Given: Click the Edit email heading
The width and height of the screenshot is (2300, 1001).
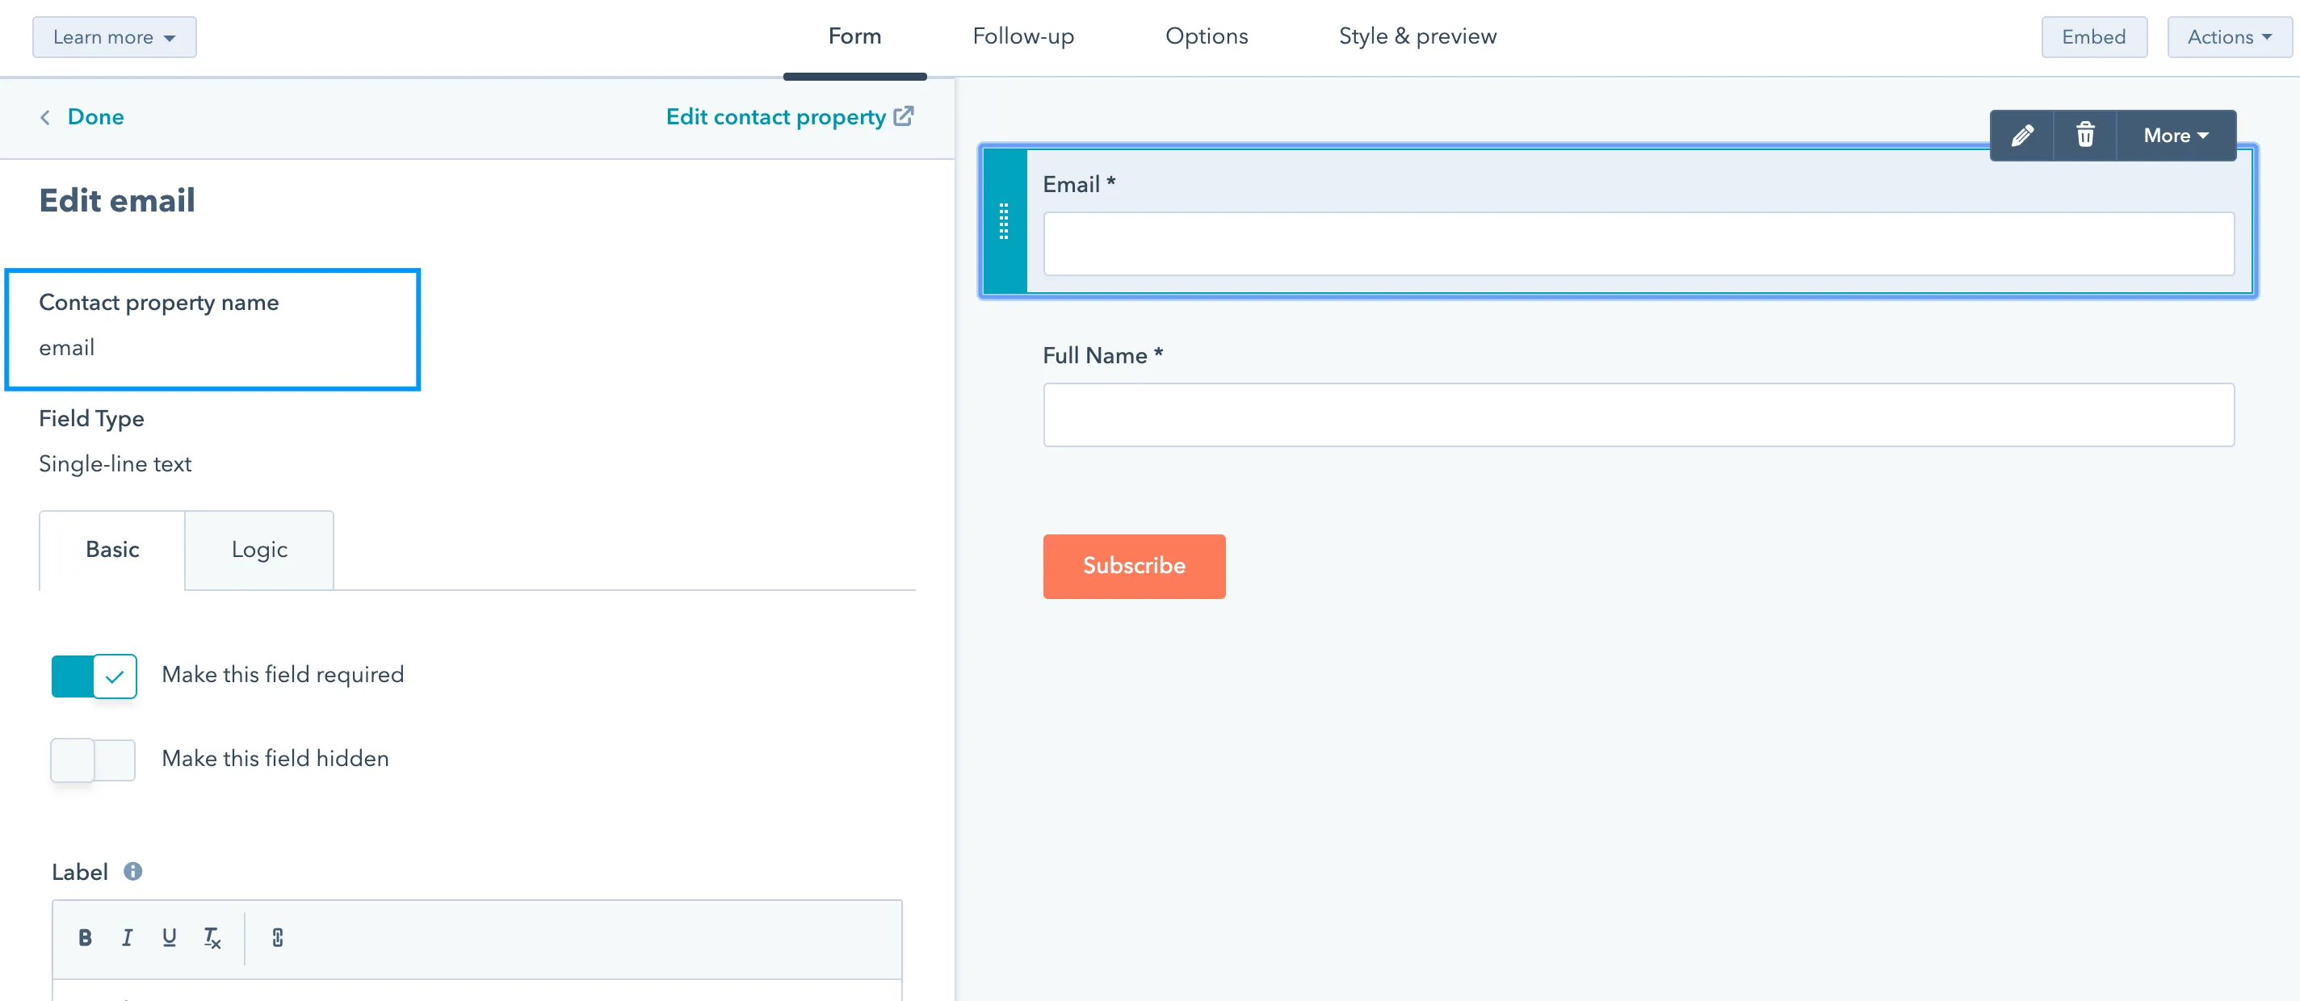Looking at the screenshot, I should pyautogui.click(x=117, y=200).
